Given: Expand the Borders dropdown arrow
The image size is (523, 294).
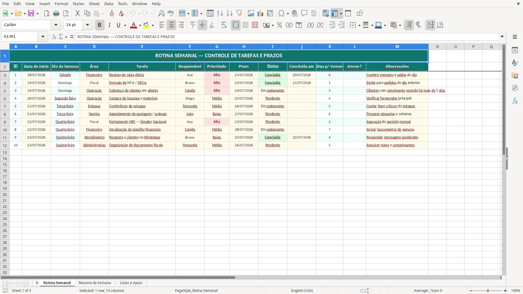Looking at the screenshot, I should tap(359, 25).
